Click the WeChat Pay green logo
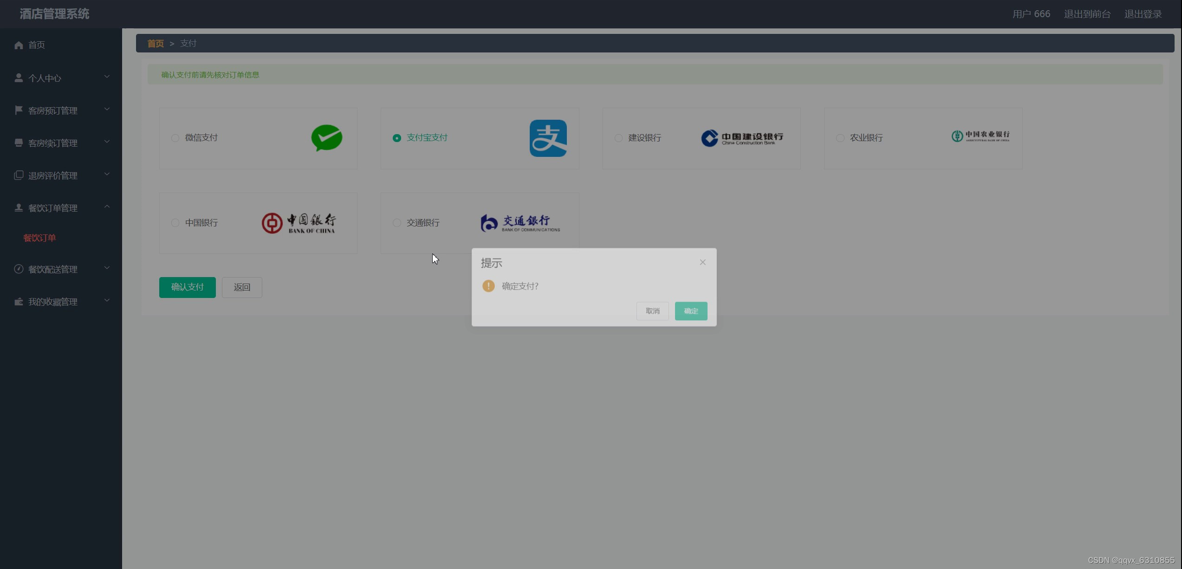The width and height of the screenshot is (1182, 569). tap(326, 138)
